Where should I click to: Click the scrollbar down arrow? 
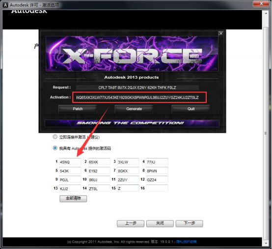[266, 243]
